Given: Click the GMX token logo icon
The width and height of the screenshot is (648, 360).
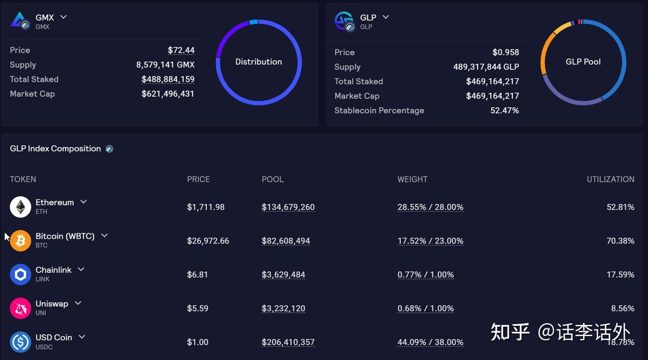Looking at the screenshot, I should 19,20.
